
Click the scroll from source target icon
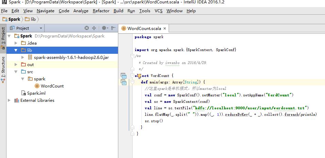point(87,28)
